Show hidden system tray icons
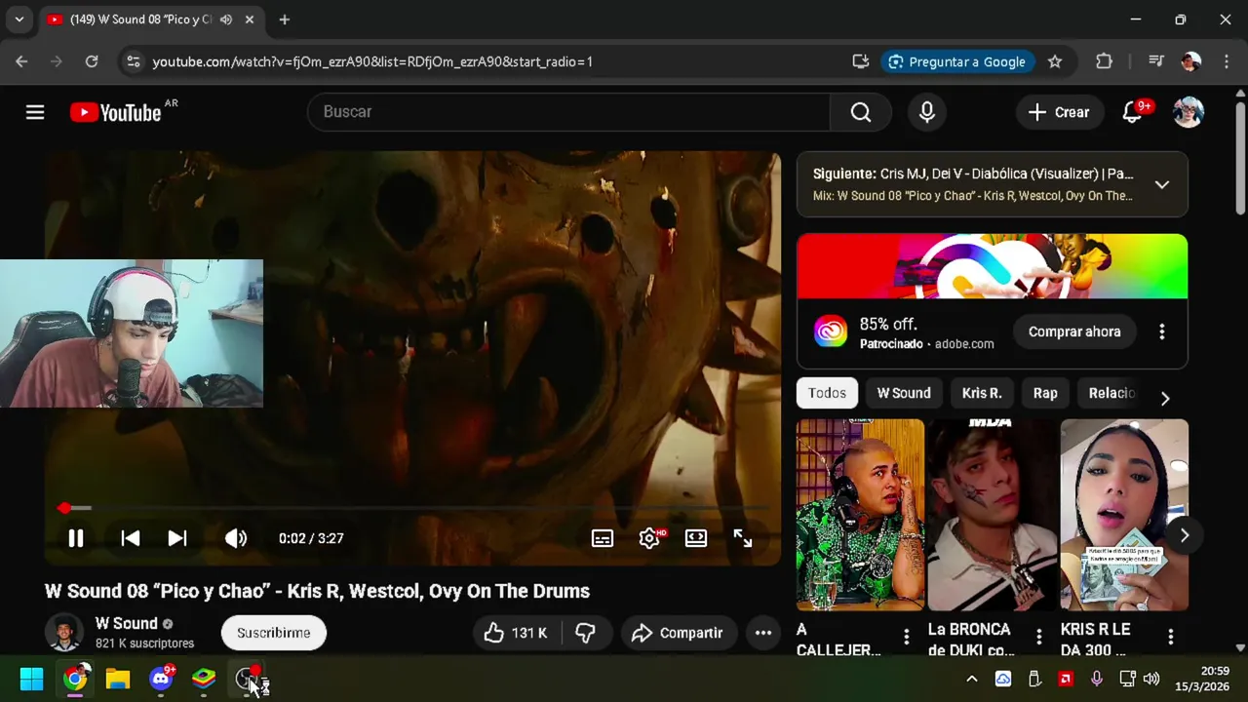The height and width of the screenshot is (702, 1248). (971, 679)
